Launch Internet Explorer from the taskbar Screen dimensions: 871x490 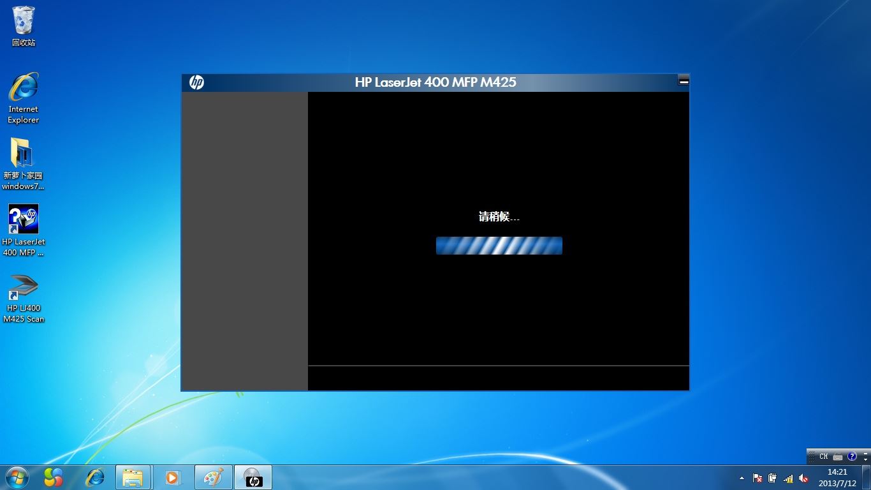tap(95, 477)
